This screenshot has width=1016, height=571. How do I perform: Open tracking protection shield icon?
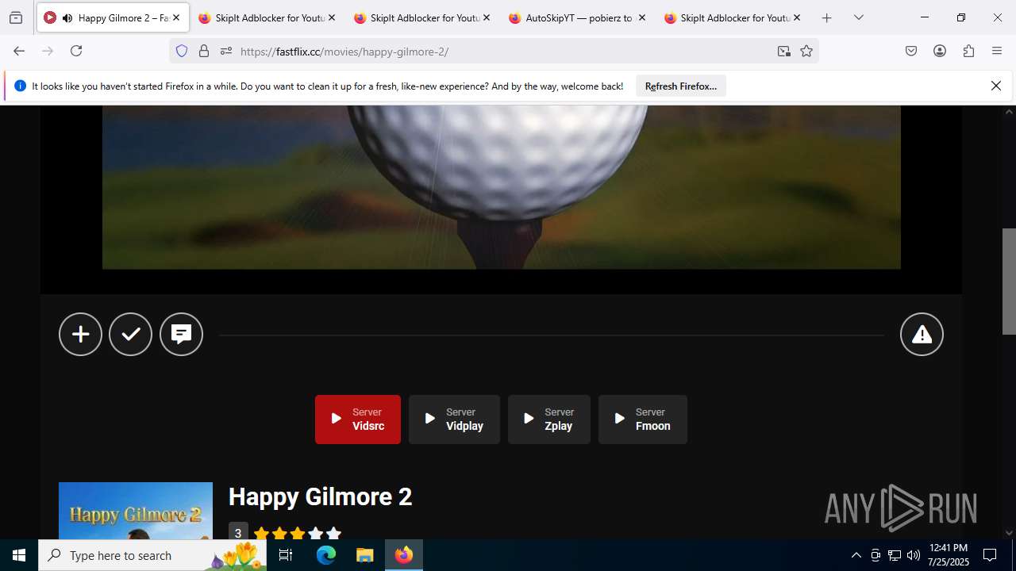click(x=182, y=52)
